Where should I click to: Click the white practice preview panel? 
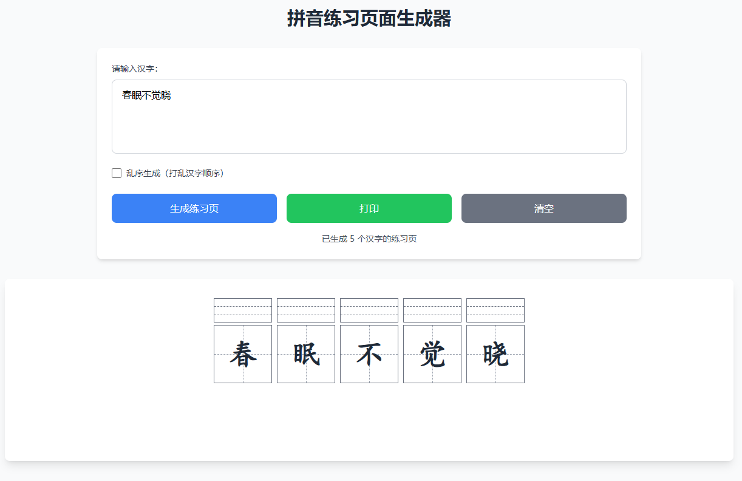[x=369, y=425]
